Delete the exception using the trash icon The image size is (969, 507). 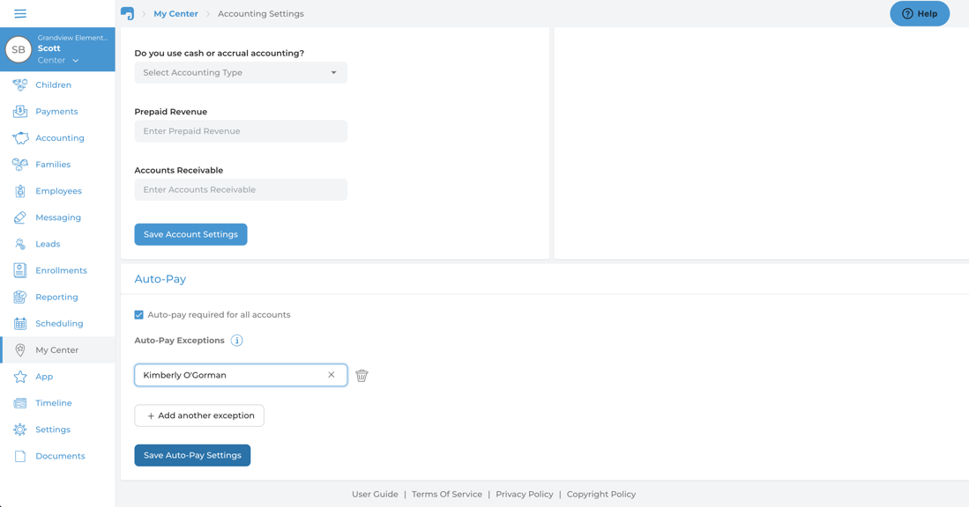click(362, 375)
